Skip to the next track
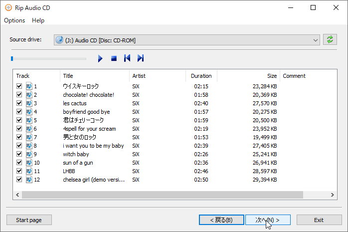 coord(141,58)
